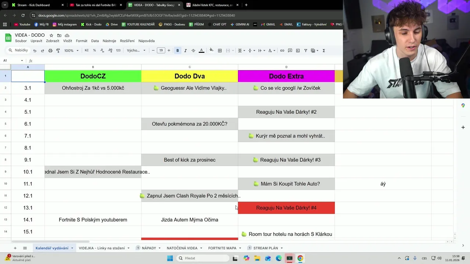Add a new sheet with plus
Screen dimensions: 470x264
click(15, 248)
